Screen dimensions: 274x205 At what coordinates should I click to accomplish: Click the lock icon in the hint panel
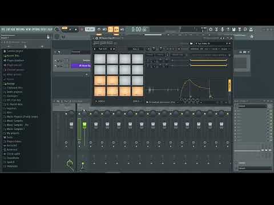pos(48,37)
